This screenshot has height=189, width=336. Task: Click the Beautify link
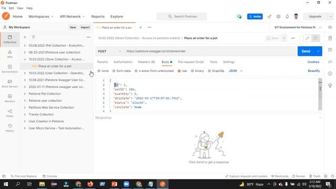click(313, 71)
